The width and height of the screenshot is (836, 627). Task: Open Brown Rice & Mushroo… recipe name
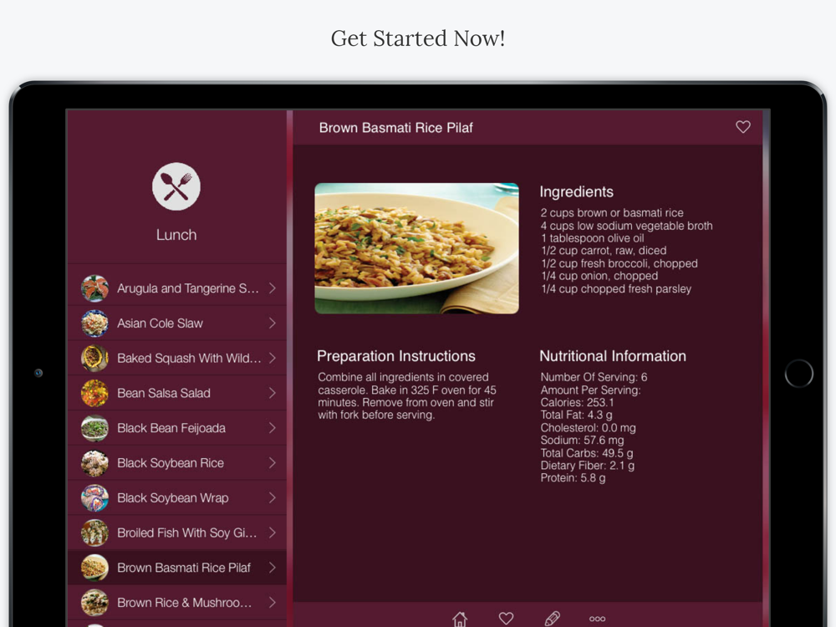[x=185, y=603]
